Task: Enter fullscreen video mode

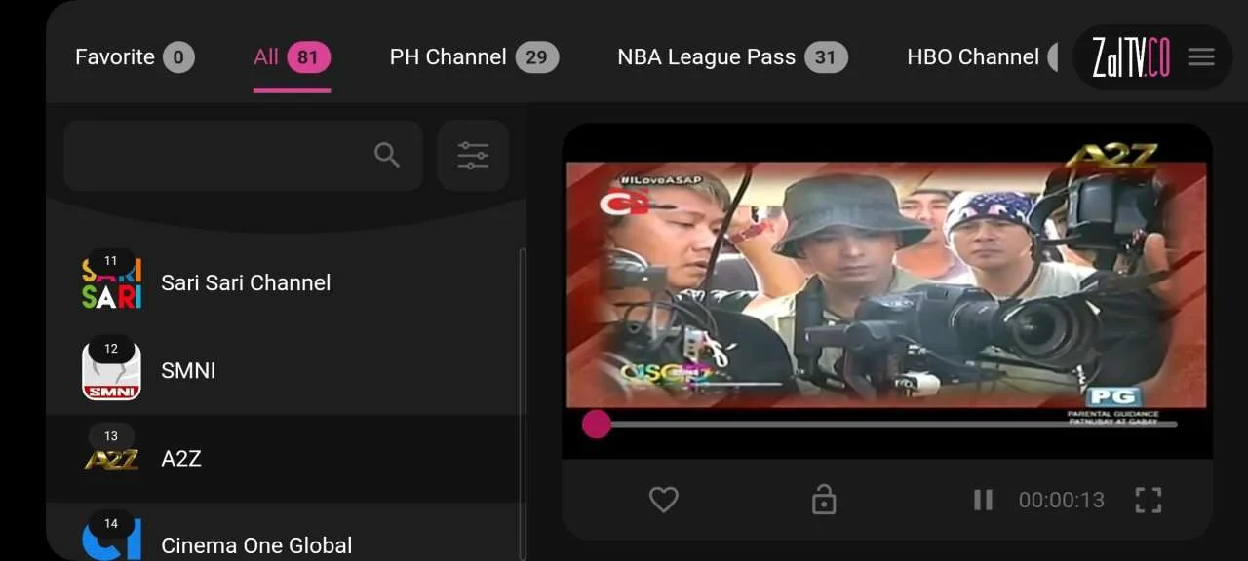Action: pyautogui.click(x=1149, y=501)
